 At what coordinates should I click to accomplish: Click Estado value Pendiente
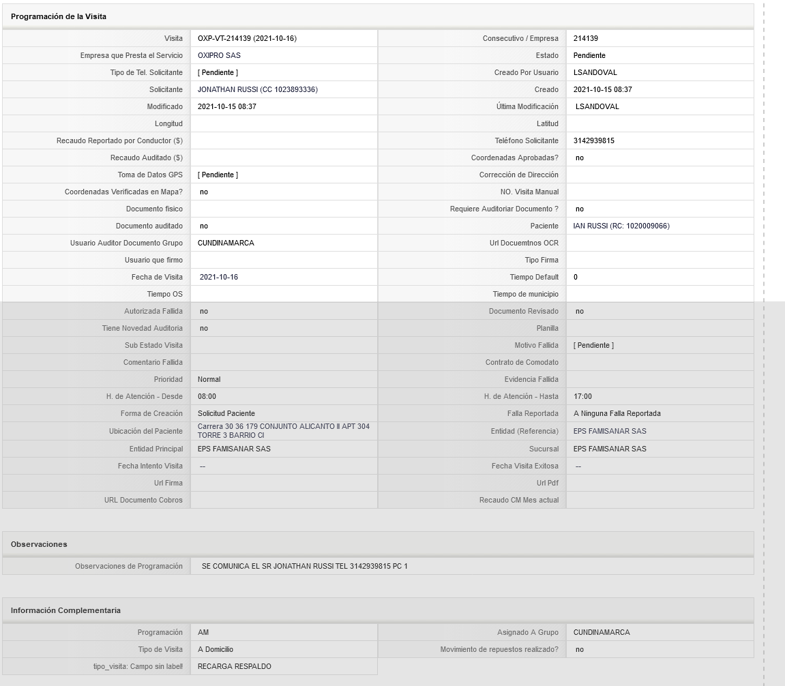coord(589,56)
